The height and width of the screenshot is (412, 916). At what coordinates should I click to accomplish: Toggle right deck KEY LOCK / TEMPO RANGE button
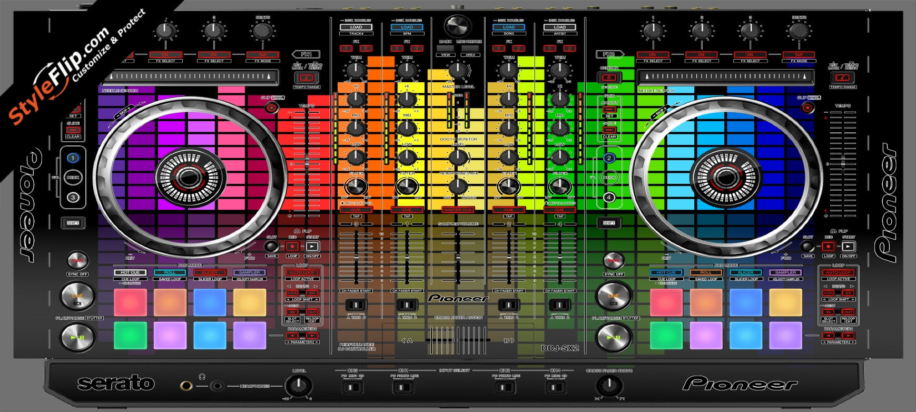(x=842, y=78)
